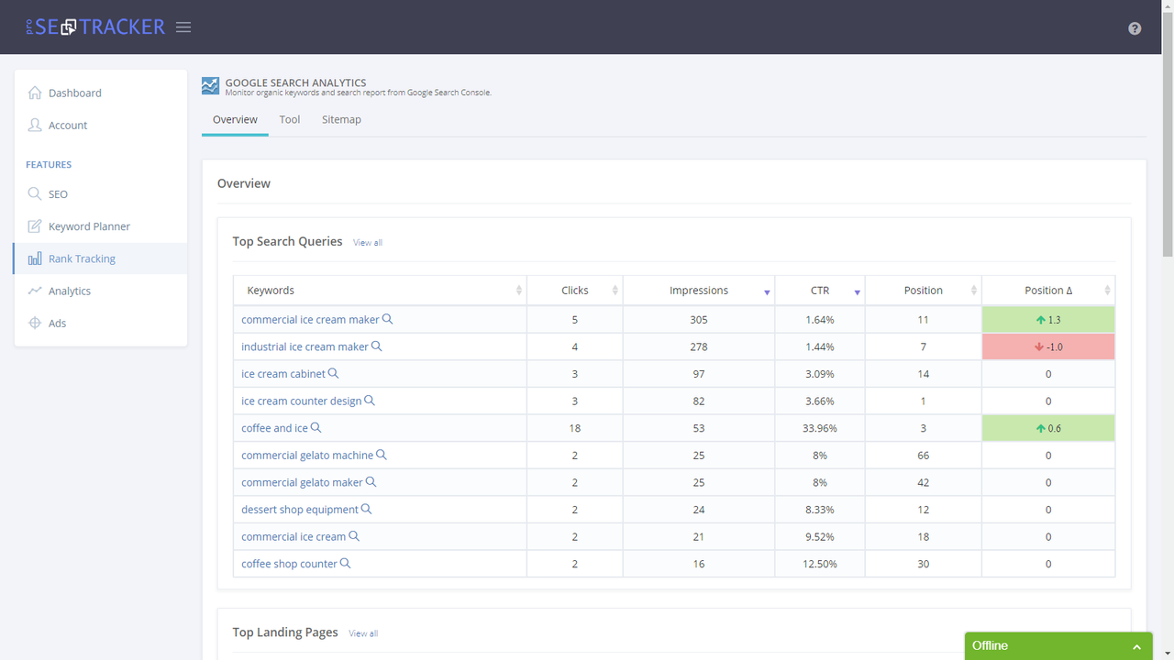Toggle sorting on the Keywords column
Image resolution: width=1174 pixels, height=660 pixels.
(x=520, y=289)
